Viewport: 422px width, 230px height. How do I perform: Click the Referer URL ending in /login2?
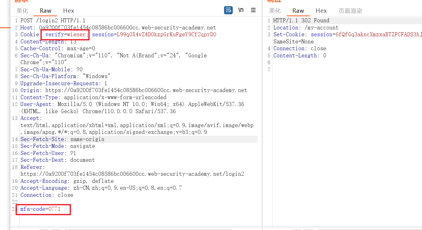[x=132, y=174]
